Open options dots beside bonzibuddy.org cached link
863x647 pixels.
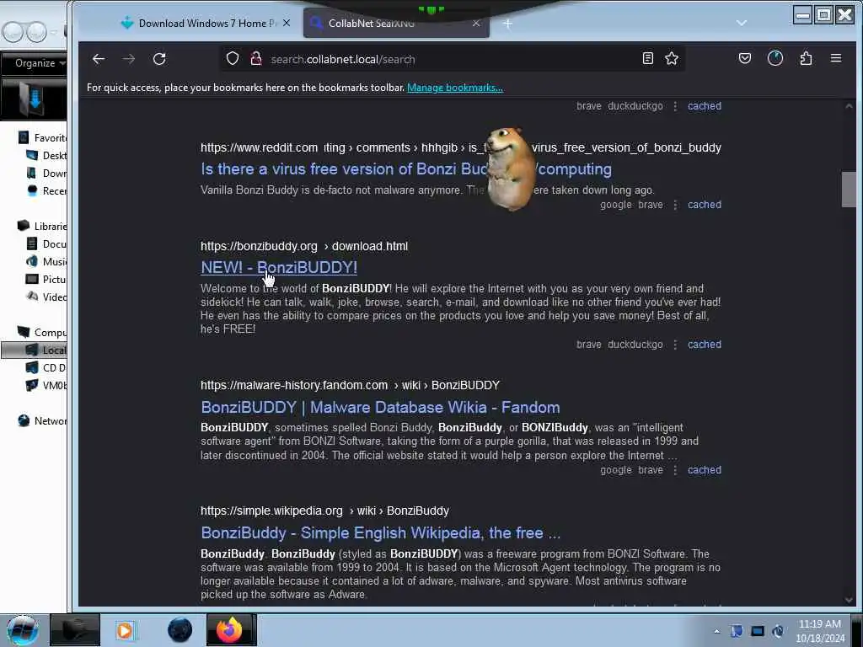point(675,345)
